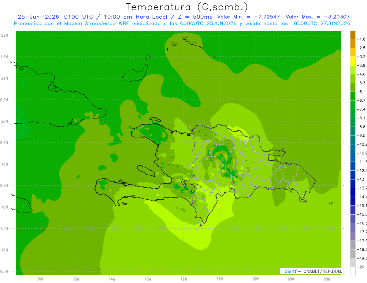367x283 pixels.
Task: Click the 'ONAMET/REP.DOM.' credit label
Action: click(322, 271)
